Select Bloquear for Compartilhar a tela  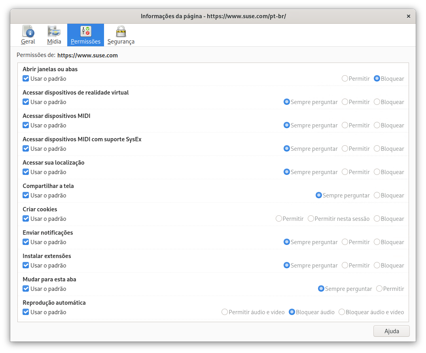pyautogui.click(x=377, y=195)
